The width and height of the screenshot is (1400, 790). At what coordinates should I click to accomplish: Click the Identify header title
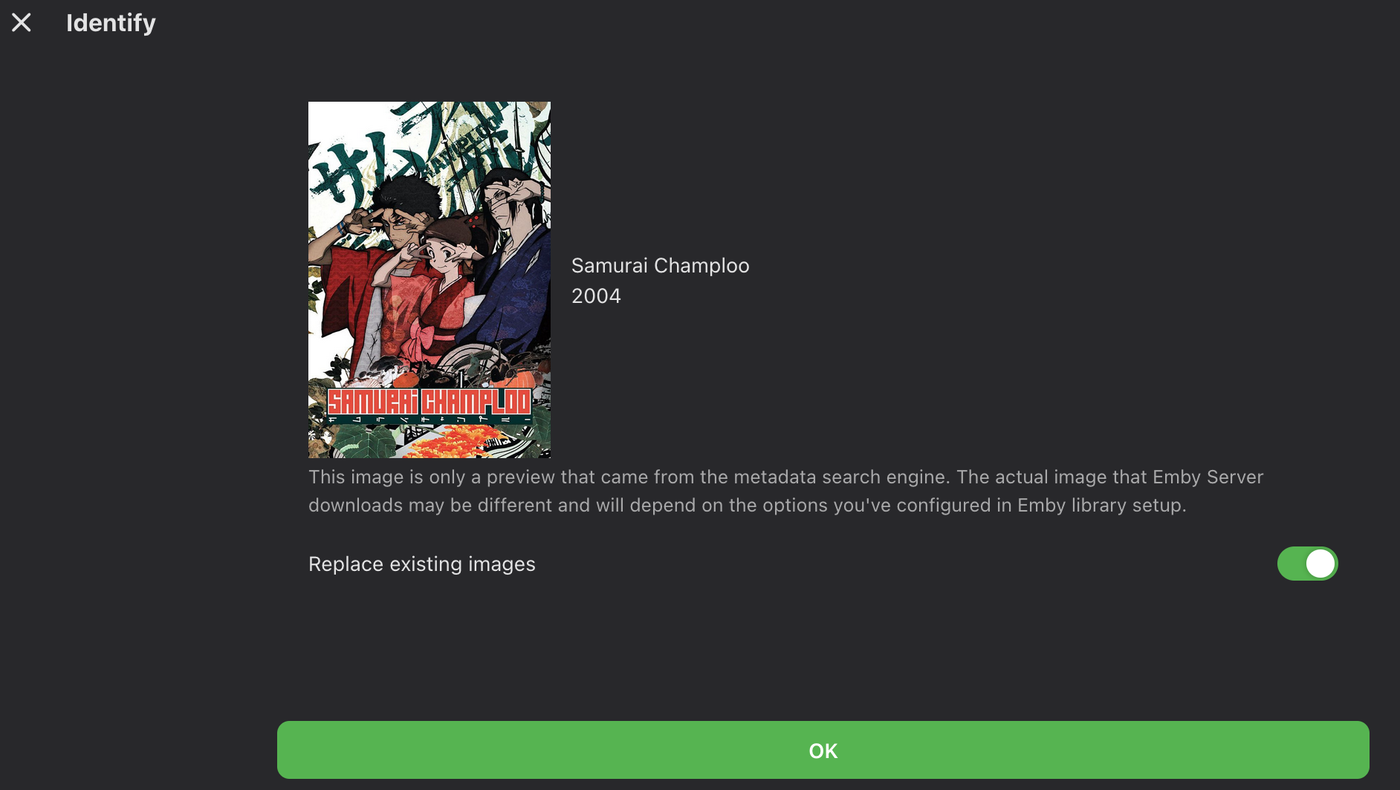[x=111, y=23]
